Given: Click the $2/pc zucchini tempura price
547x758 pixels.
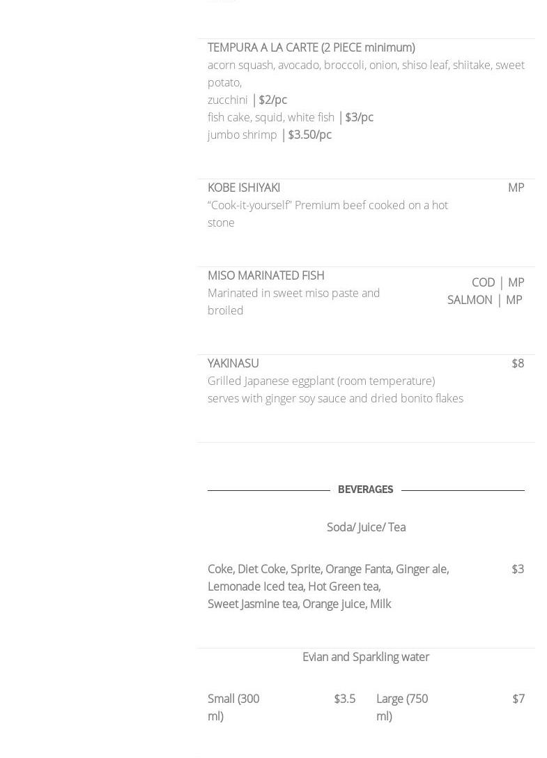Looking at the screenshot, I should coord(272,100).
